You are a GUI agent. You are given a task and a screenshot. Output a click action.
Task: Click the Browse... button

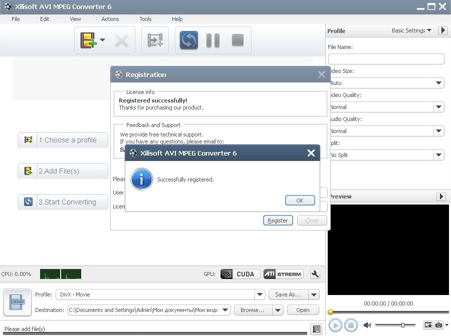tap(253, 310)
